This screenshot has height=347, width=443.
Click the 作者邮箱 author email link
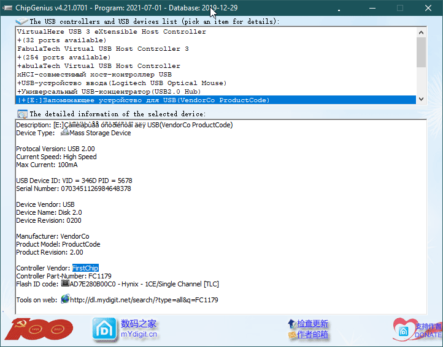click(312, 335)
